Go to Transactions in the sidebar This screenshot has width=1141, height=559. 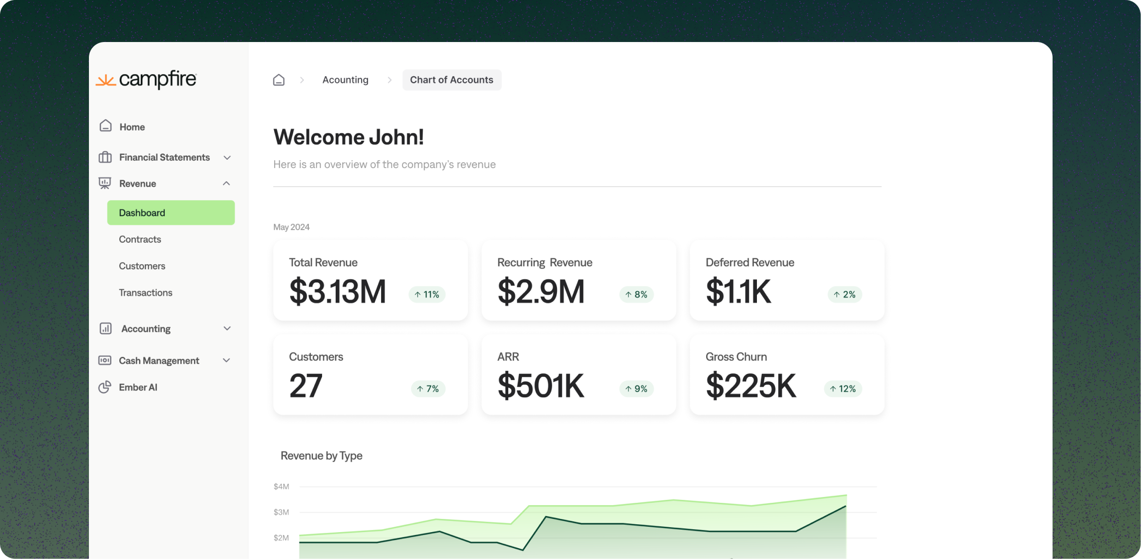(145, 292)
